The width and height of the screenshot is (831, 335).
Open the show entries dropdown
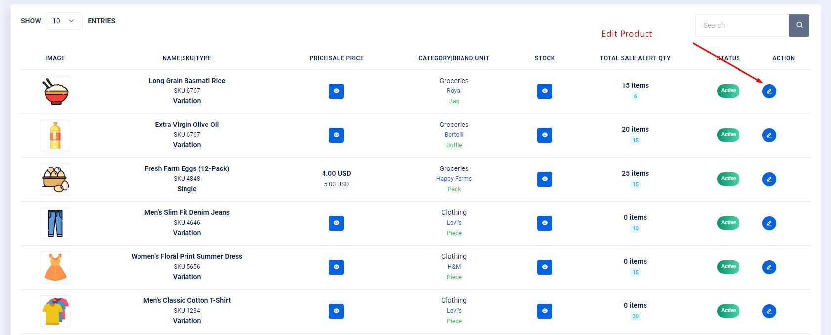click(x=64, y=21)
